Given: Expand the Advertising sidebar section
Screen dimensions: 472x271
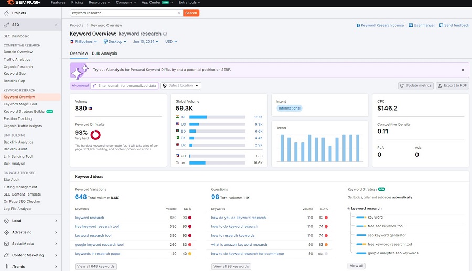Looking at the screenshot, I should coord(56,232).
